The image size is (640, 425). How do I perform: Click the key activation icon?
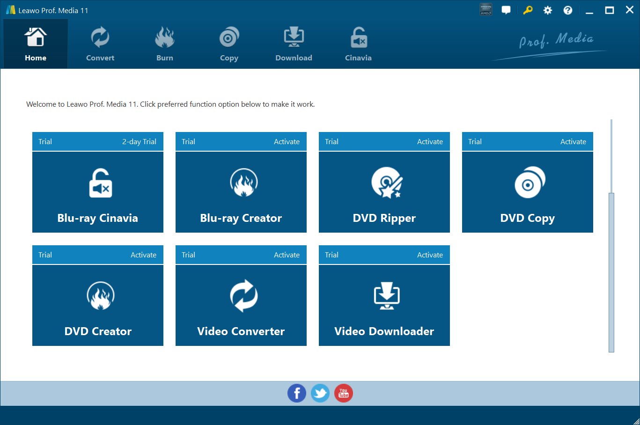[528, 10]
